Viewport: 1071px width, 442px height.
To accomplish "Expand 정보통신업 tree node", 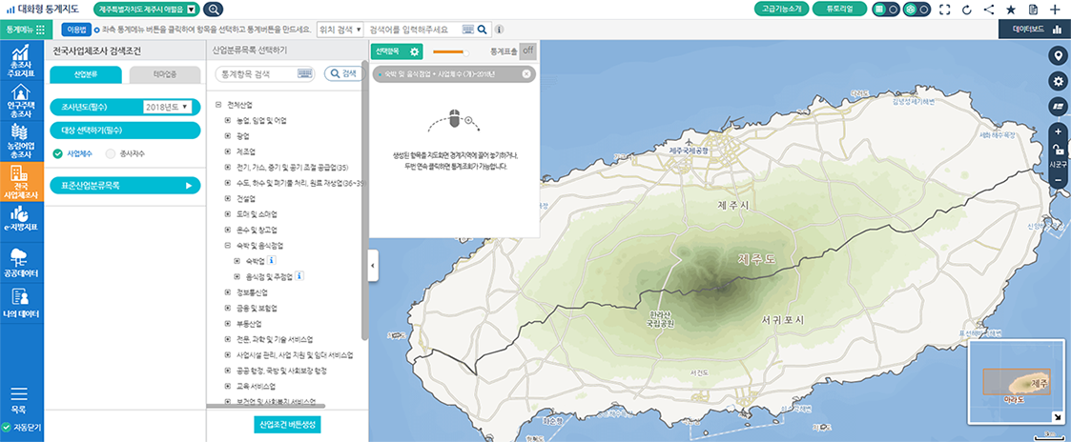I will pos(228,291).
